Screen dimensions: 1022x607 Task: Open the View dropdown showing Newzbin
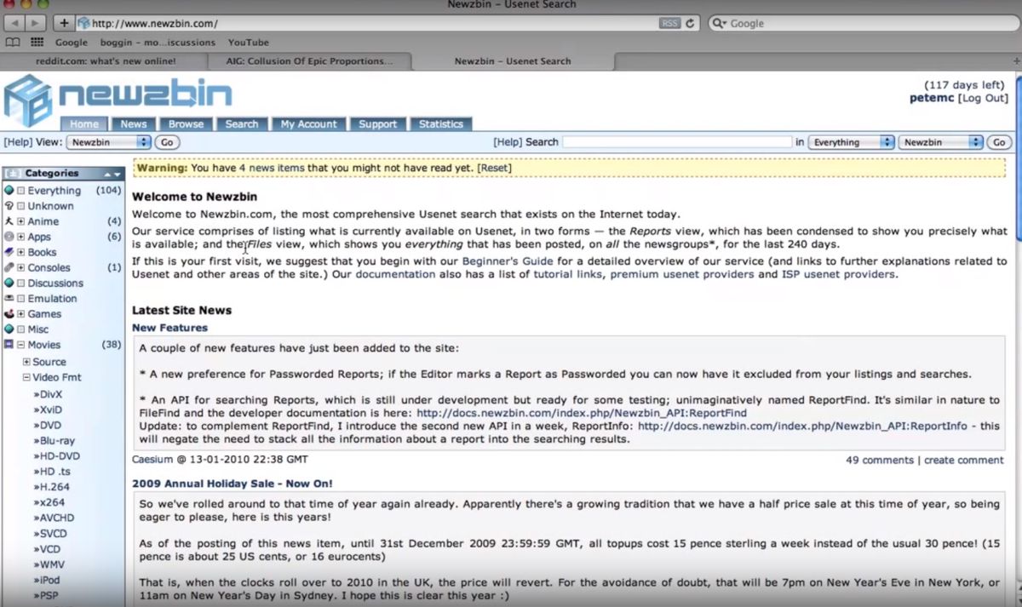pyautogui.click(x=109, y=142)
